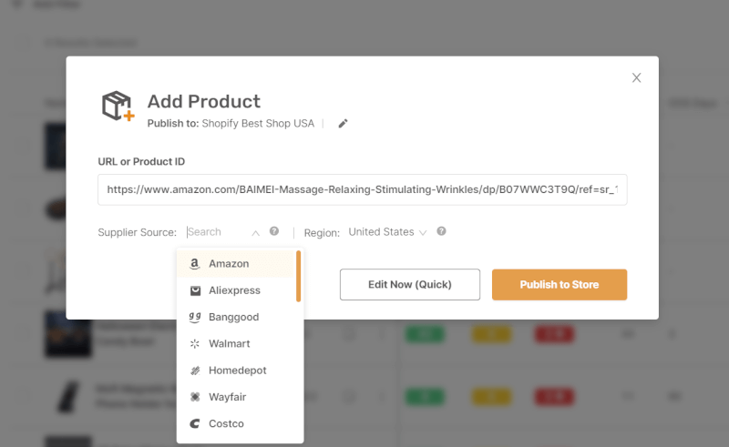Image resolution: width=729 pixels, height=447 pixels.
Task: Click the Costco C icon
Action: click(195, 423)
